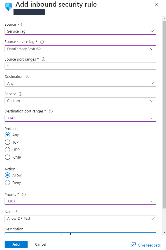Expand the Destination dropdown set to Any
Image resolution: width=166 pixels, height=250 pixels.
pyautogui.click(x=80, y=83)
